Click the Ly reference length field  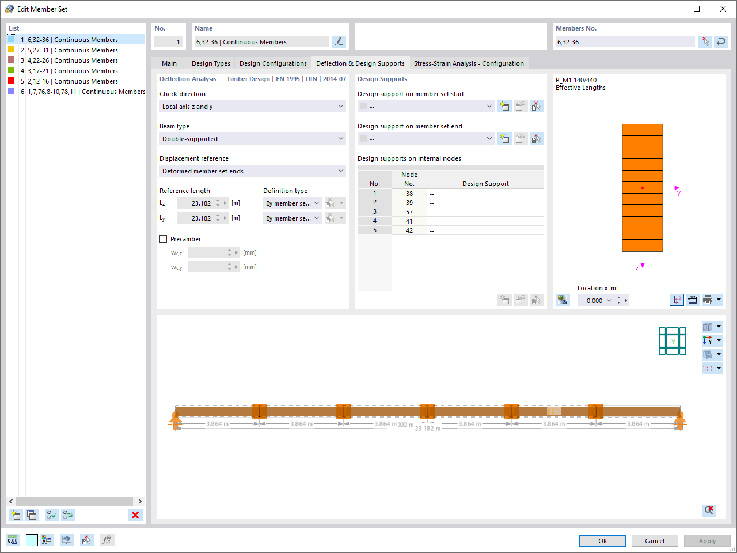[195, 218]
